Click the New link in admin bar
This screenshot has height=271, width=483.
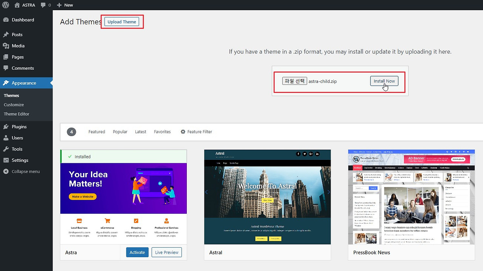tap(65, 5)
